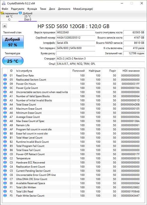Select the Uncorrectable Error Count Off-line row
147x205 pixels.
[x=72, y=175]
